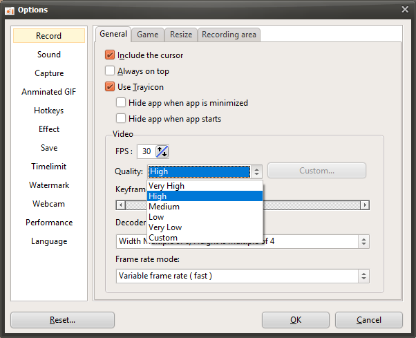Click the Options window title icon

click(x=9, y=9)
